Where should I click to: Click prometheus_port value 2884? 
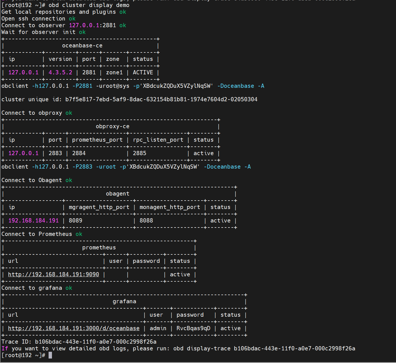tap(79, 153)
